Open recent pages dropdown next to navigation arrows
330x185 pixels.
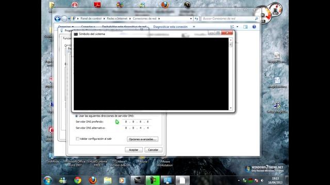pos(69,19)
